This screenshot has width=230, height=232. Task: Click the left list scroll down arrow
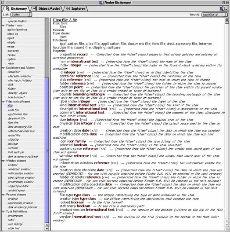click(47, 229)
